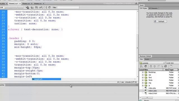Expand the font folder

pos(143,77)
